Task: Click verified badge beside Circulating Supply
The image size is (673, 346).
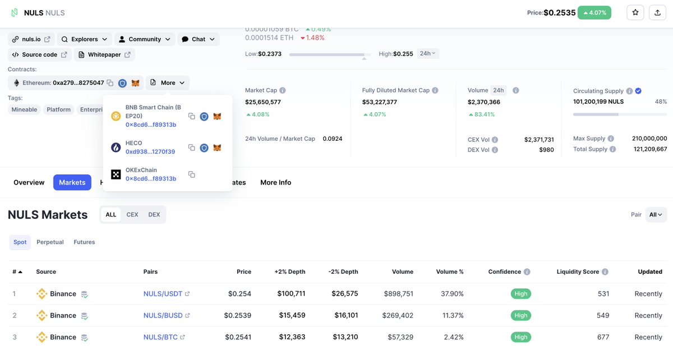Action: coord(638,91)
